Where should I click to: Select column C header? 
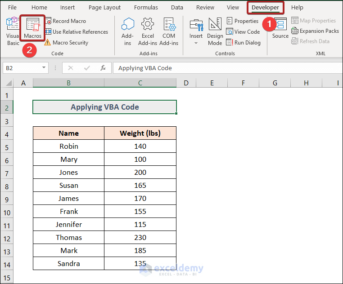[x=140, y=83]
